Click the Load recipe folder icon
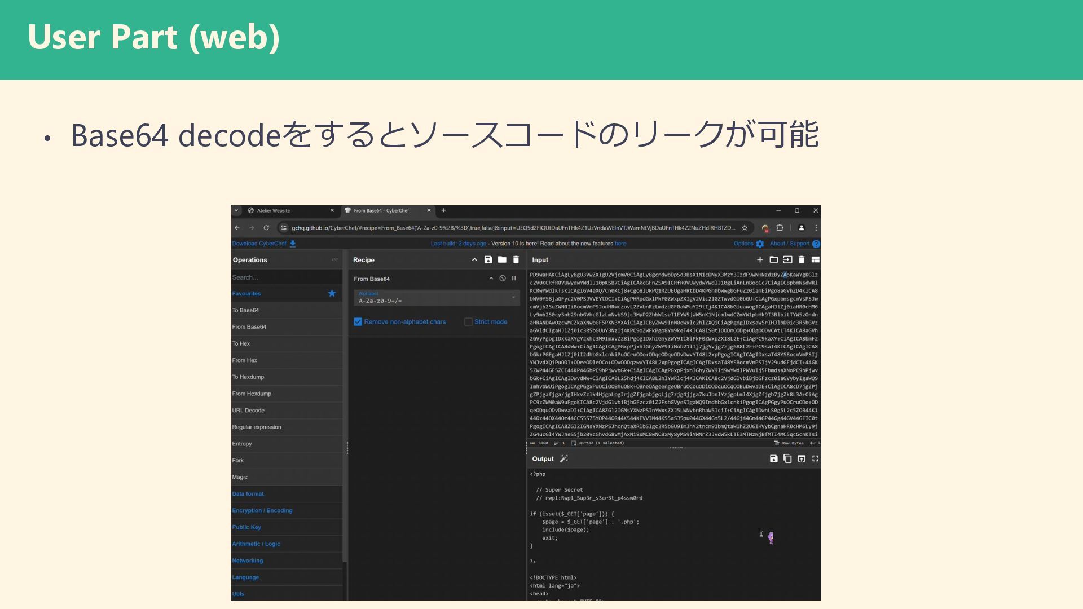 [x=502, y=260]
